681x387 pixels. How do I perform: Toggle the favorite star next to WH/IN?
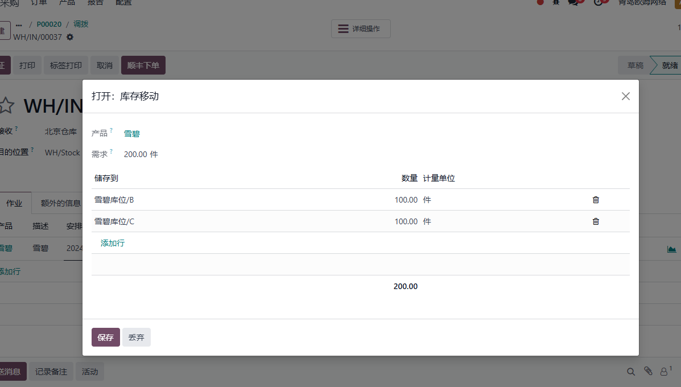pyautogui.click(x=6, y=105)
